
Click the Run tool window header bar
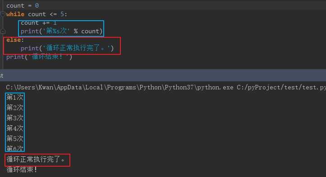coord(163,75)
